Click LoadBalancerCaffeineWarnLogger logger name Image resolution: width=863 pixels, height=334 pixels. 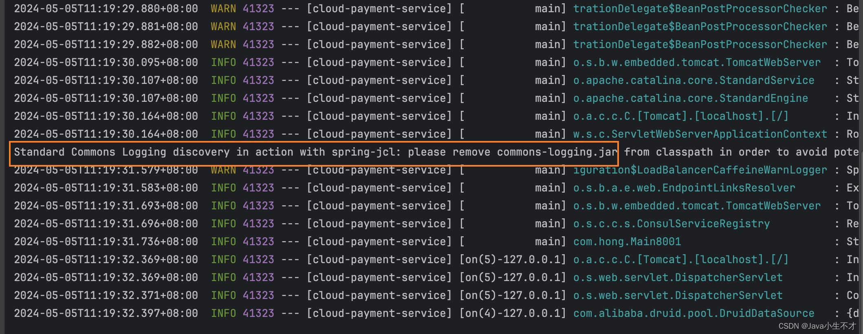[700, 170]
